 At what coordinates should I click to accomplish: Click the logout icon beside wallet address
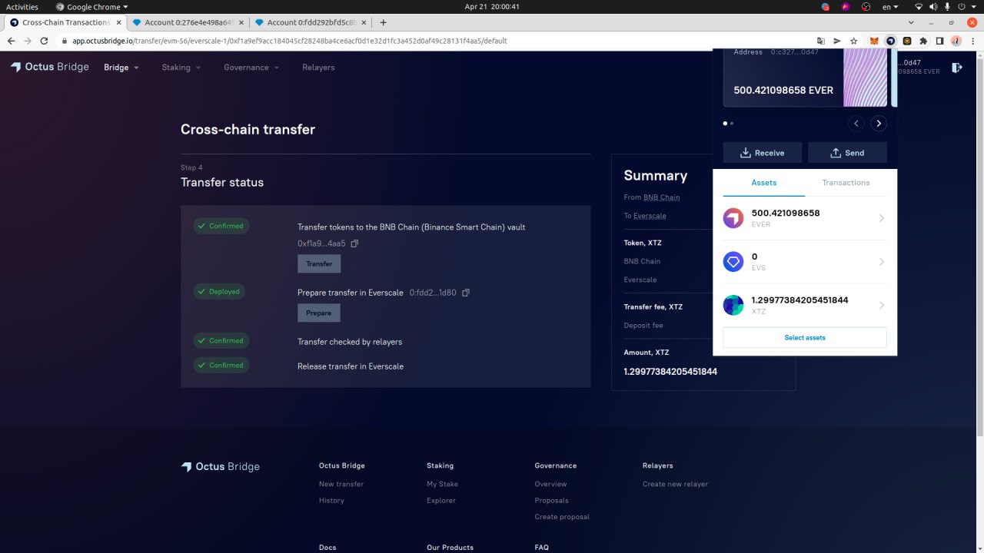tap(957, 68)
